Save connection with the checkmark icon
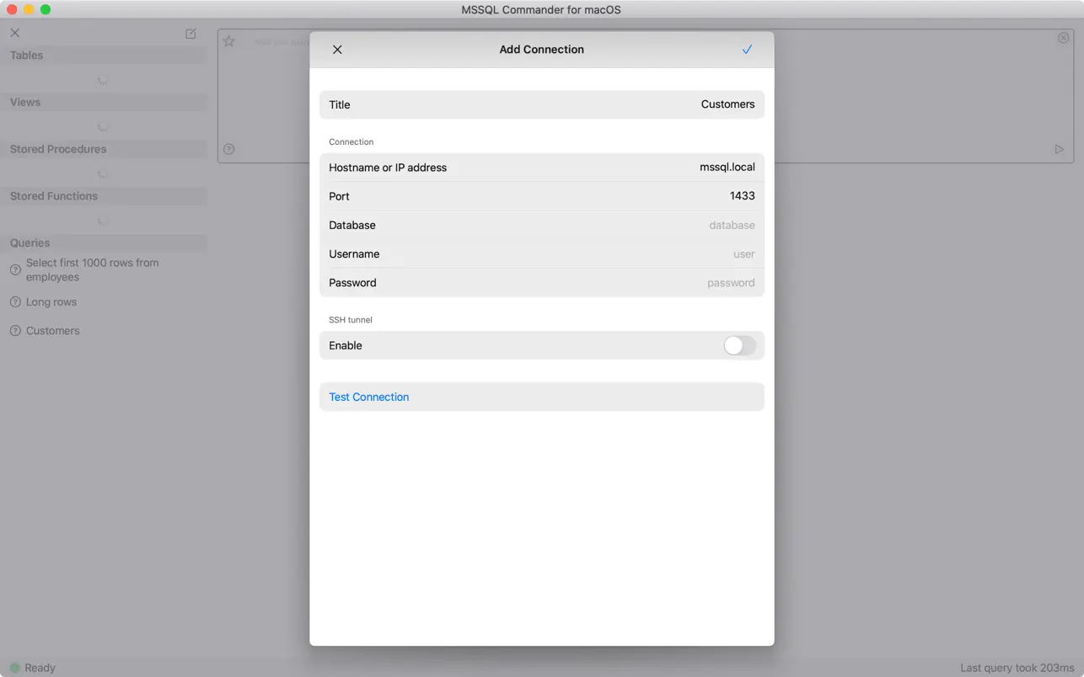Image resolution: width=1084 pixels, height=677 pixels. pyautogui.click(x=746, y=49)
